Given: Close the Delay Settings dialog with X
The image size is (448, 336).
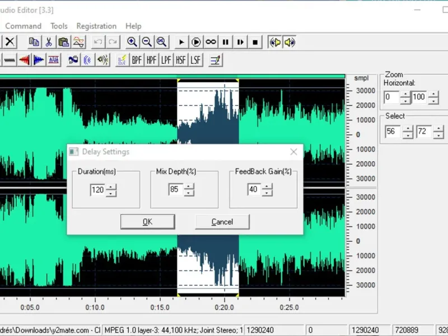Looking at the screenshot, I should [x=293, y=152].
